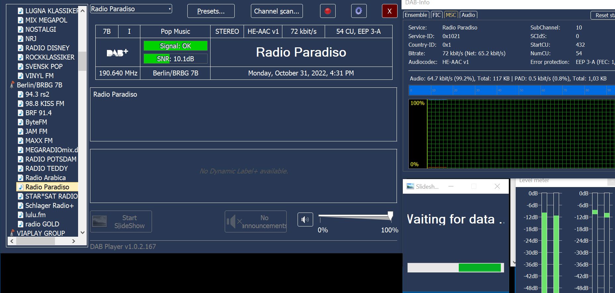Start a Channel scan

coord(276,11)
